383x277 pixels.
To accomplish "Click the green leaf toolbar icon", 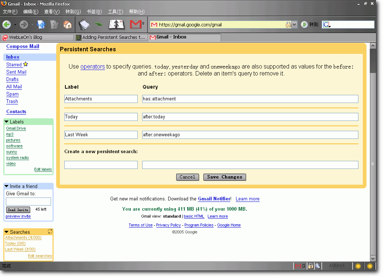I will (x=99, y=24).
